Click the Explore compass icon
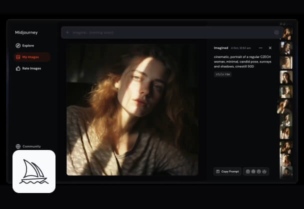 pyautogui.click(x=18, y=45)
